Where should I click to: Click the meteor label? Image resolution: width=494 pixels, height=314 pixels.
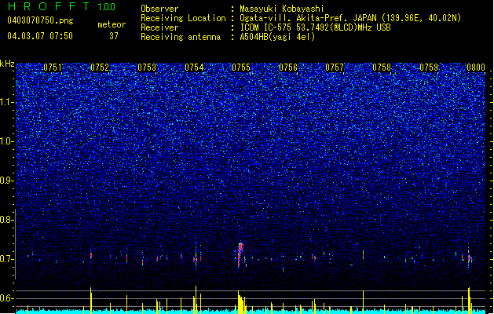point(112,24)
